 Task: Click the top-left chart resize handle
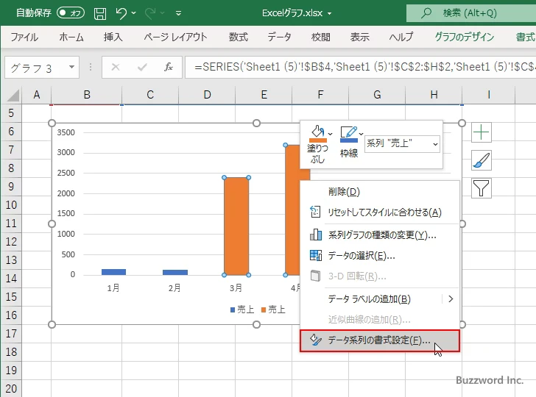[x=52, y=124]
